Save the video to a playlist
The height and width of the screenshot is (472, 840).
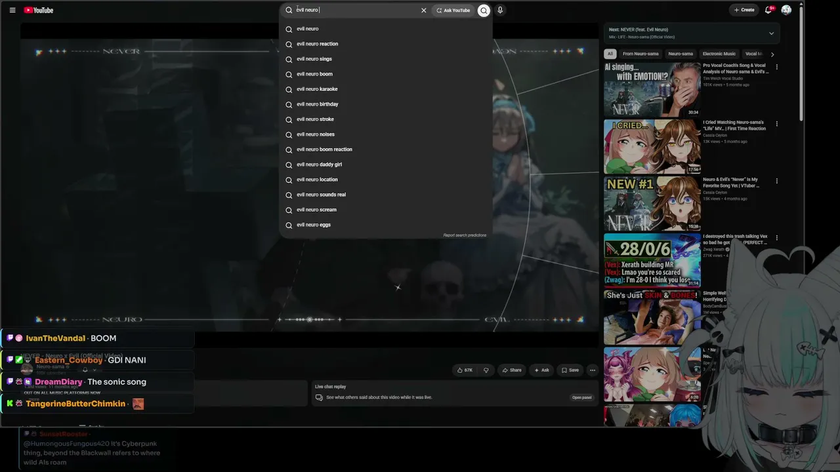pyautogui.click(x=570, y=370)
